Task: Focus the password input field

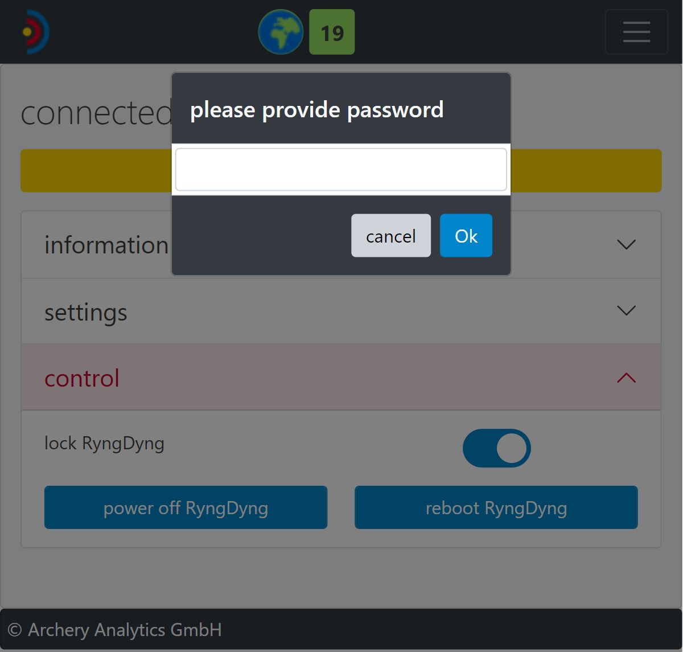Action: click(340, 170)
